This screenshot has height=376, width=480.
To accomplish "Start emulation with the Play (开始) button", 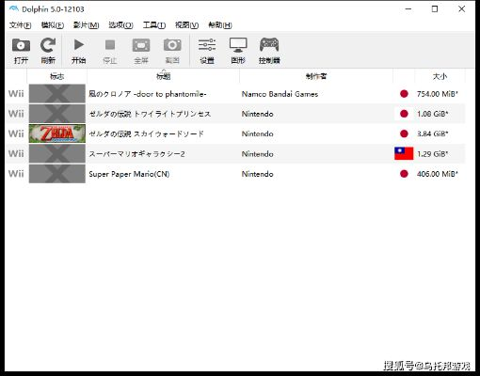I will point(78,50).
